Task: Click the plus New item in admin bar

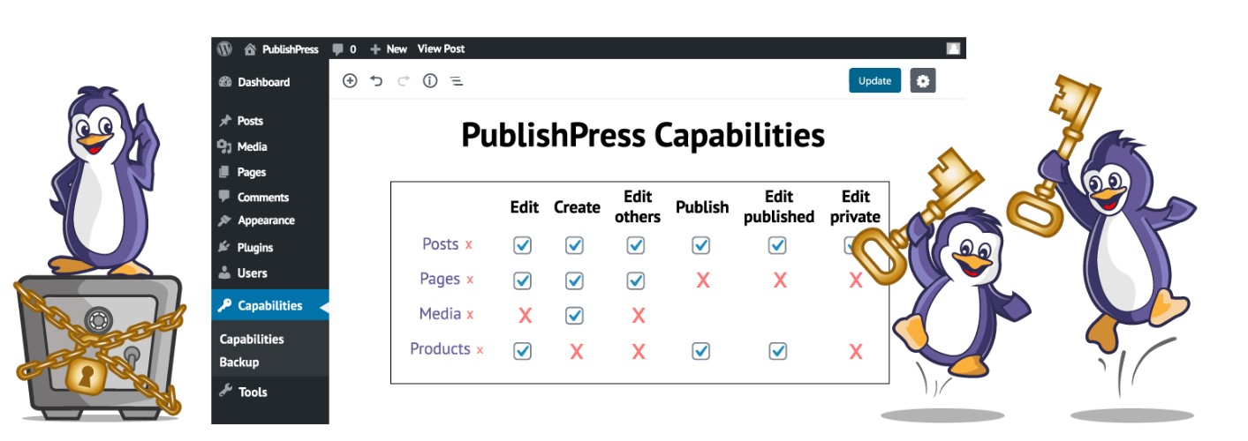Action: [389, 49]
